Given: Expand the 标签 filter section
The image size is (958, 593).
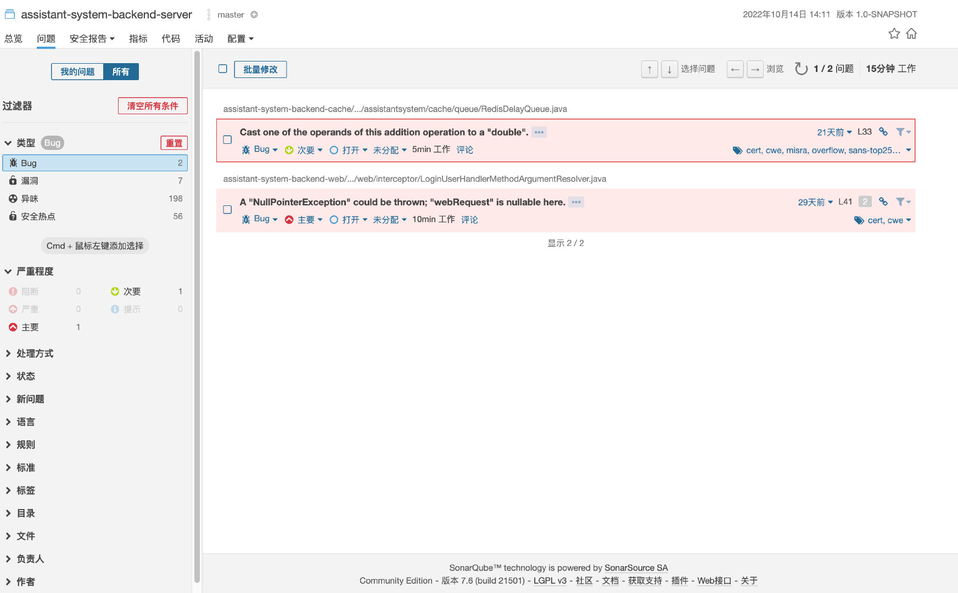Looking at the screenshot, I should (x=20, y=490).
